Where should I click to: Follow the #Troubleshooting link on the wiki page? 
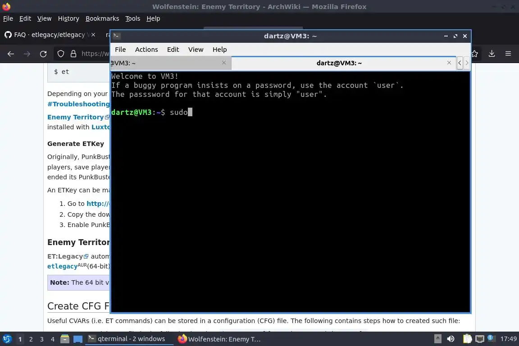(78, 104)
